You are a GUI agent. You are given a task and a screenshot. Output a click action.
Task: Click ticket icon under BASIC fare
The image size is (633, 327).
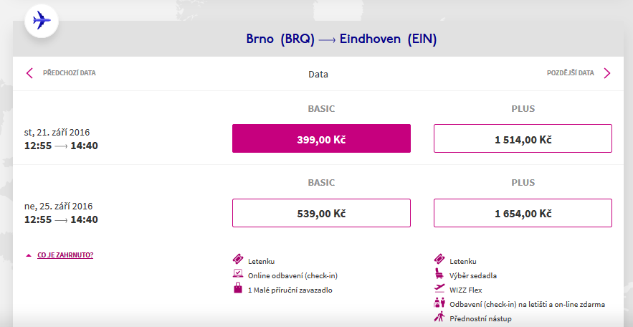coord(238,259)
